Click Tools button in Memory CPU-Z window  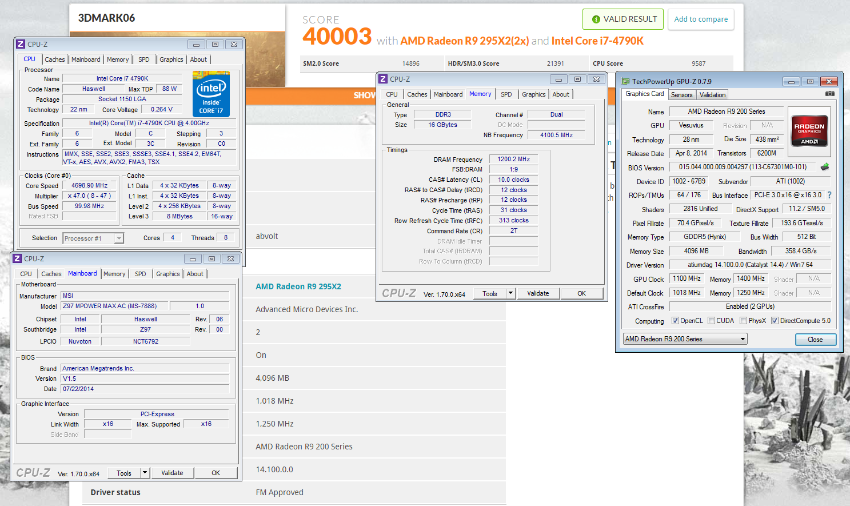[490, 293]
